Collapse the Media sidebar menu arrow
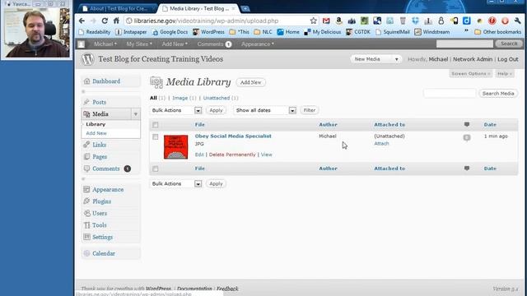This screenshot has width=527, height=296. 135,114
